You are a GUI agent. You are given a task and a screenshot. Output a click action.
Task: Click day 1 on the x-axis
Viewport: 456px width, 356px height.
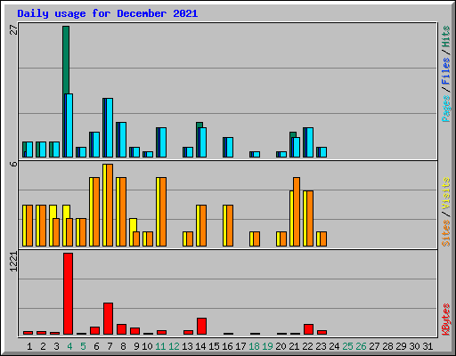[x=29, y=346]
